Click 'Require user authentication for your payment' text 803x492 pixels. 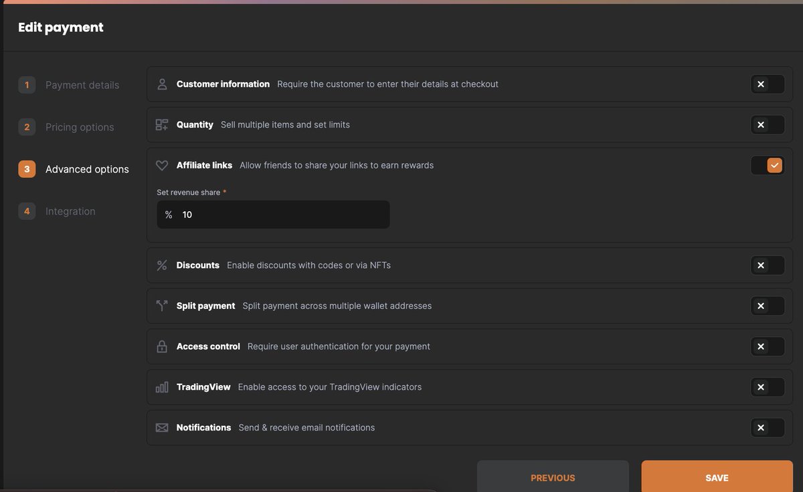click(x=339, y=346)
